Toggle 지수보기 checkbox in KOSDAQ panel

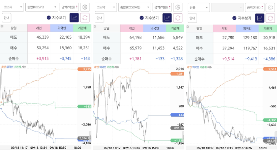coord(141,18)
